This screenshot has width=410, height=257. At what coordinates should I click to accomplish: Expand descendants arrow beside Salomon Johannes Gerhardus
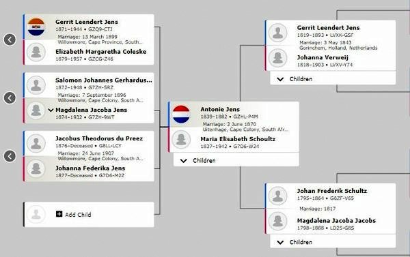pyautogui.click(x=10, y=98)
